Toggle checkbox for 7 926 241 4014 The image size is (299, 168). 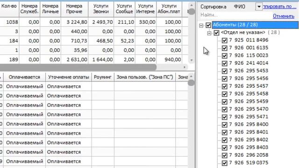[x=224, y=63]
